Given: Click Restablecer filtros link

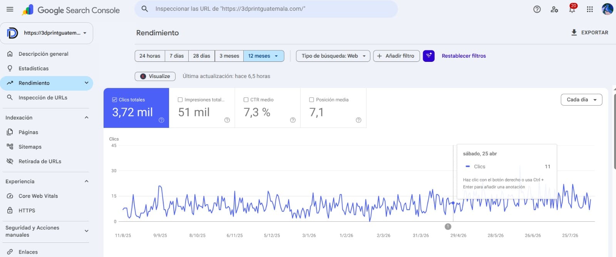Looking at the screenshot, I should tap(464, 56).
